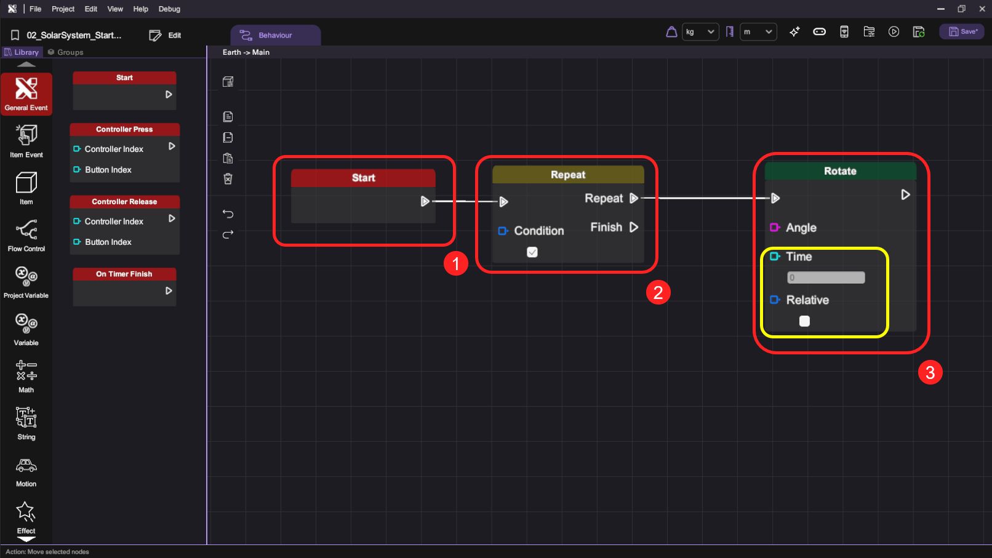The width and height of the screenshot is (992, 558).
Task: Click the sparkle magic icon in top toolbar
Action: pos(794,32)
